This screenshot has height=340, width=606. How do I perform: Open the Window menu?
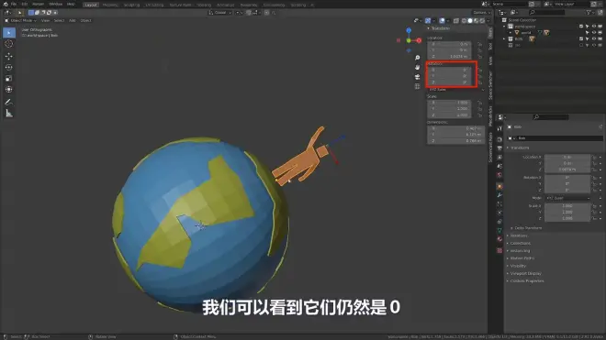(x=56, y=5)
